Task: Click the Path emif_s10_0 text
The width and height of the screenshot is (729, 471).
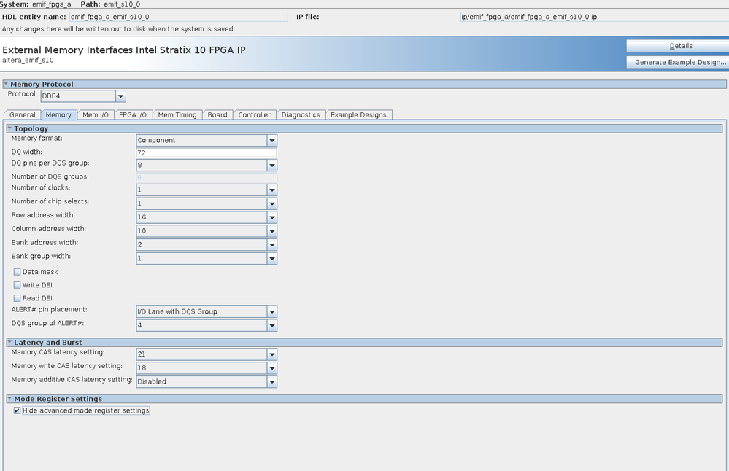Action: [x=111, y=4]
